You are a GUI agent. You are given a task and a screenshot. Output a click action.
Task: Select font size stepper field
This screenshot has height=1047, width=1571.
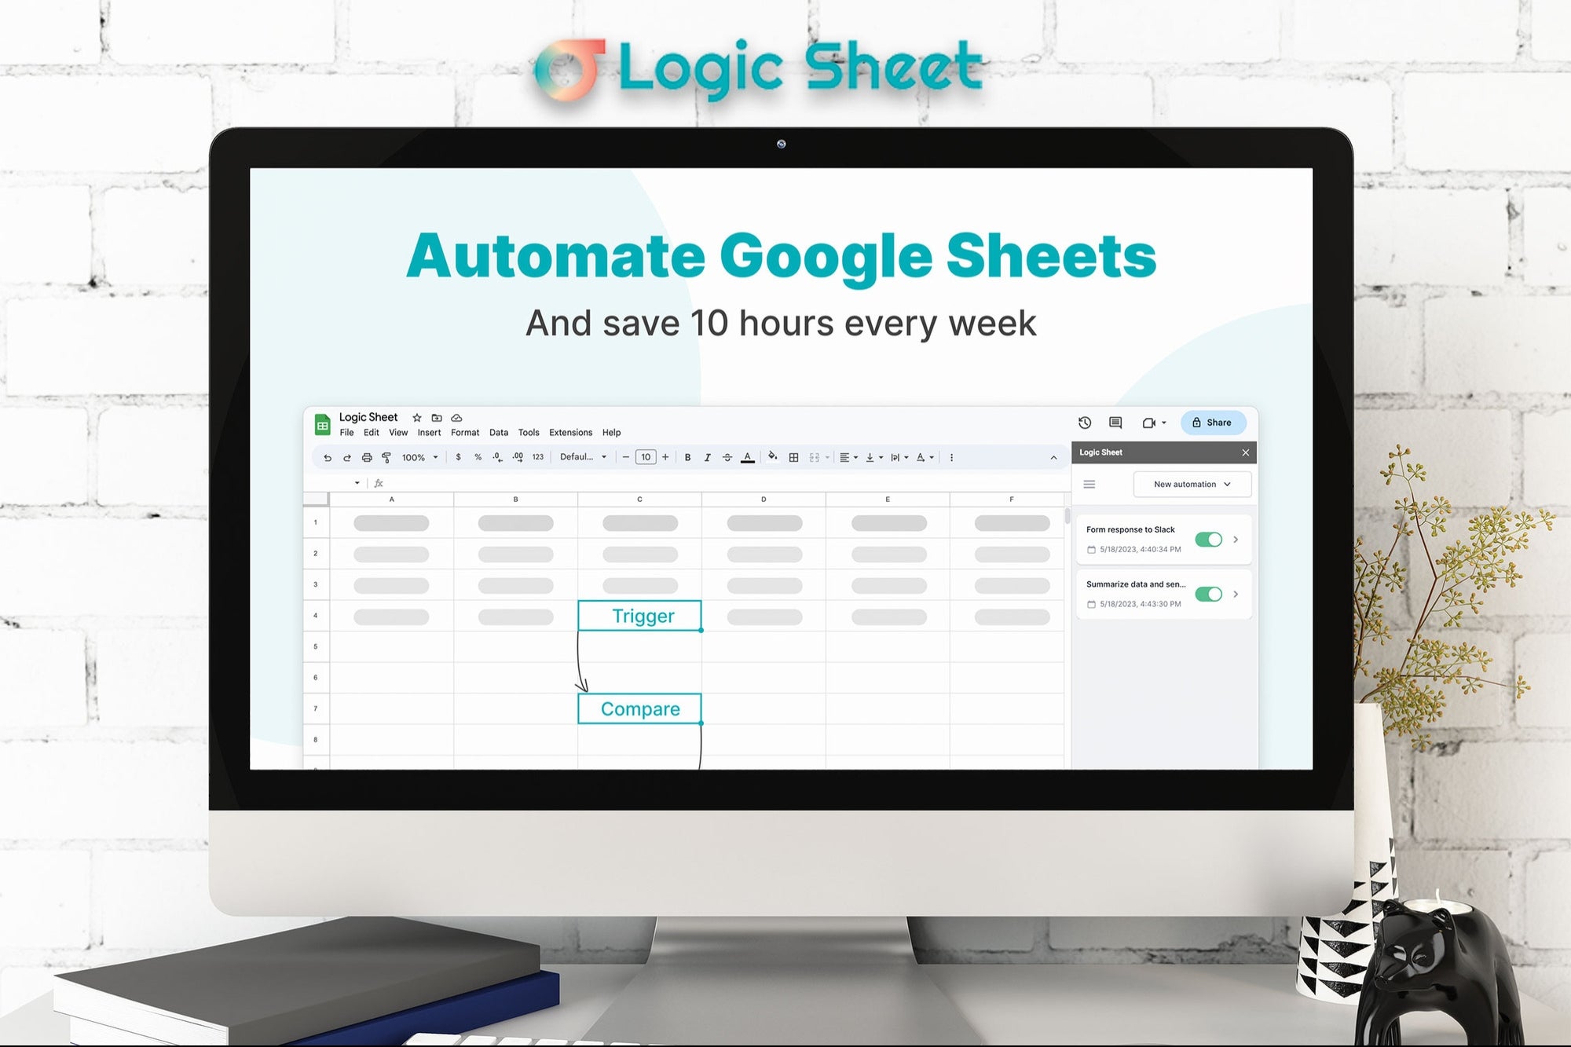pyautogui.click(x=643, y=458)
